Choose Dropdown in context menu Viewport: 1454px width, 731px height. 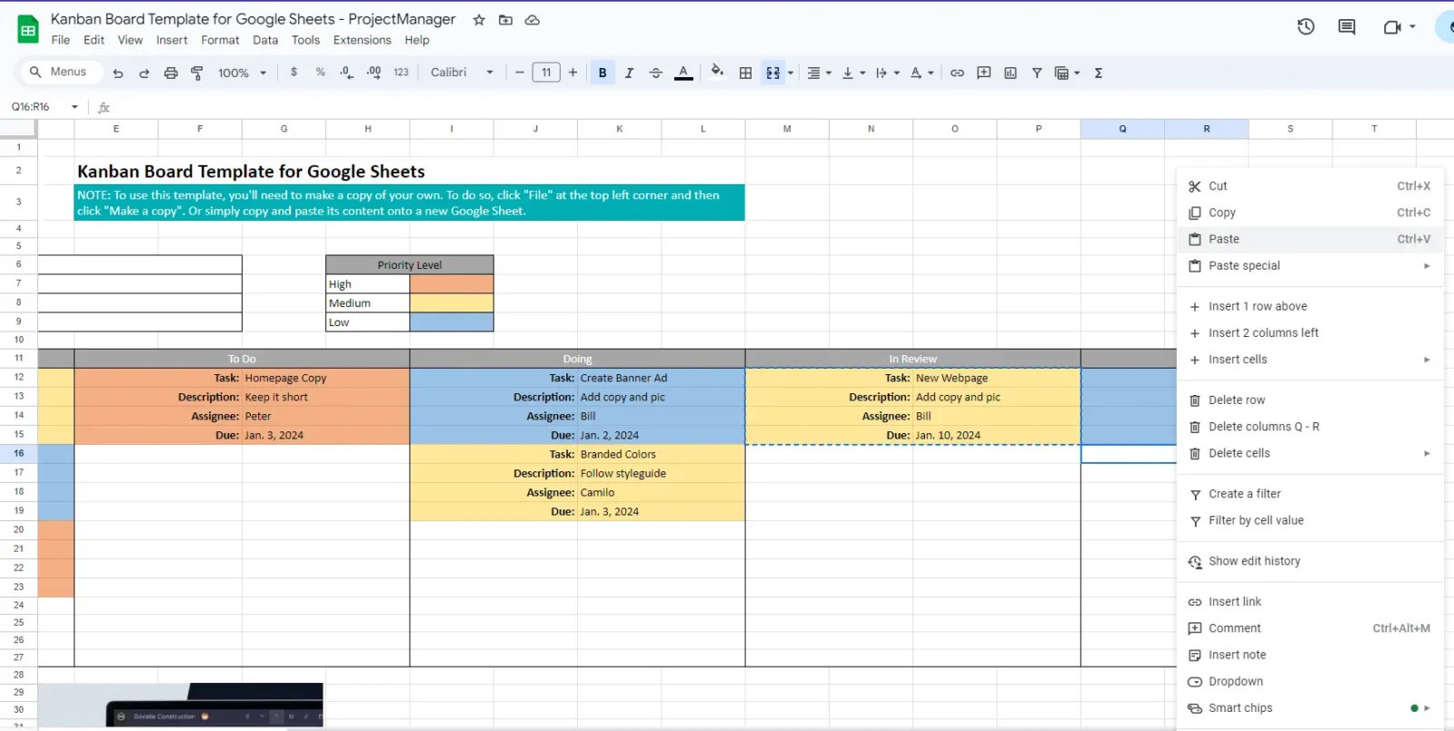tap(1310, 681)
